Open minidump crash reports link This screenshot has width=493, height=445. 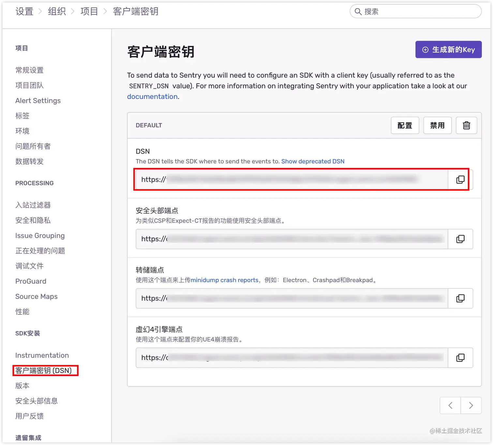tap(224, 280)
